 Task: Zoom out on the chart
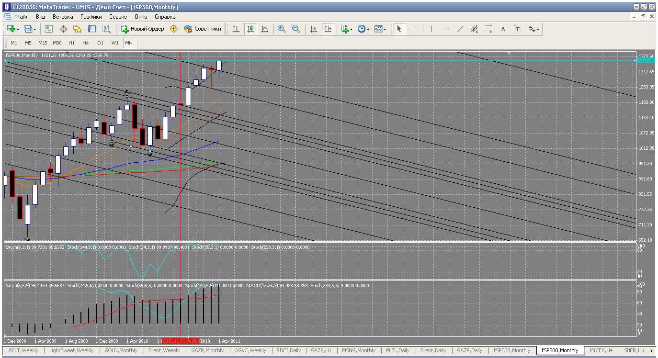pyautogui.click(x=296, y=29)
